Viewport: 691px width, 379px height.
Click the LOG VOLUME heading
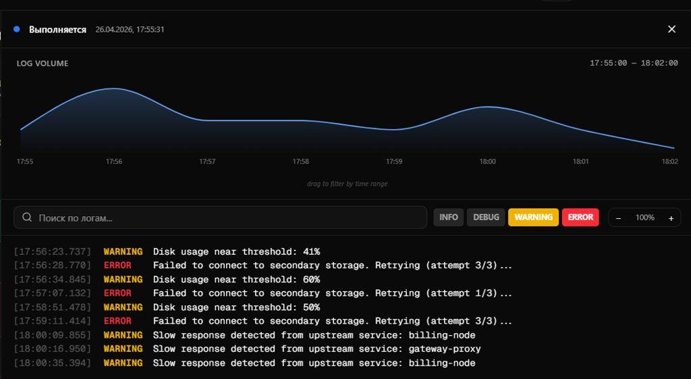43,64
